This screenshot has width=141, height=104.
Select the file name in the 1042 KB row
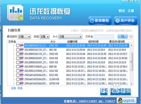[x=36, y=45]
